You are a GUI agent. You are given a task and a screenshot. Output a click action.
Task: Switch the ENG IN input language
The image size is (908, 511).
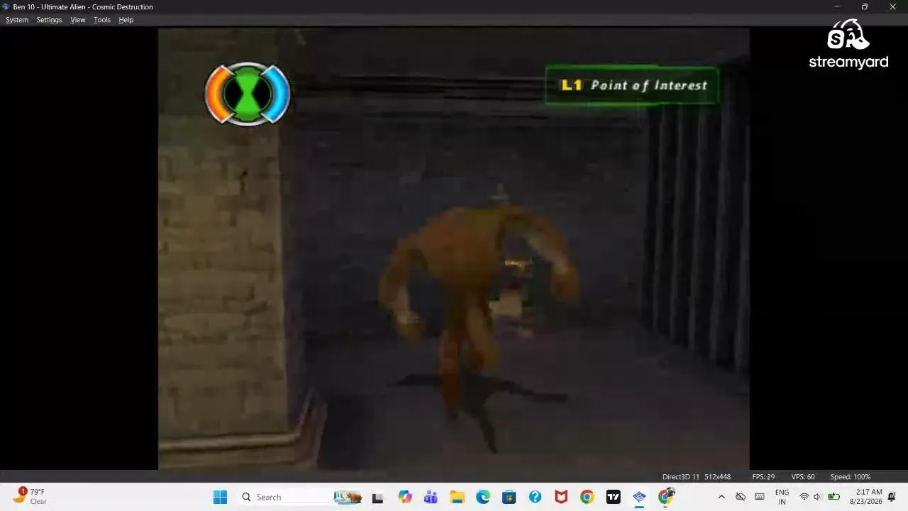(782, 497)
